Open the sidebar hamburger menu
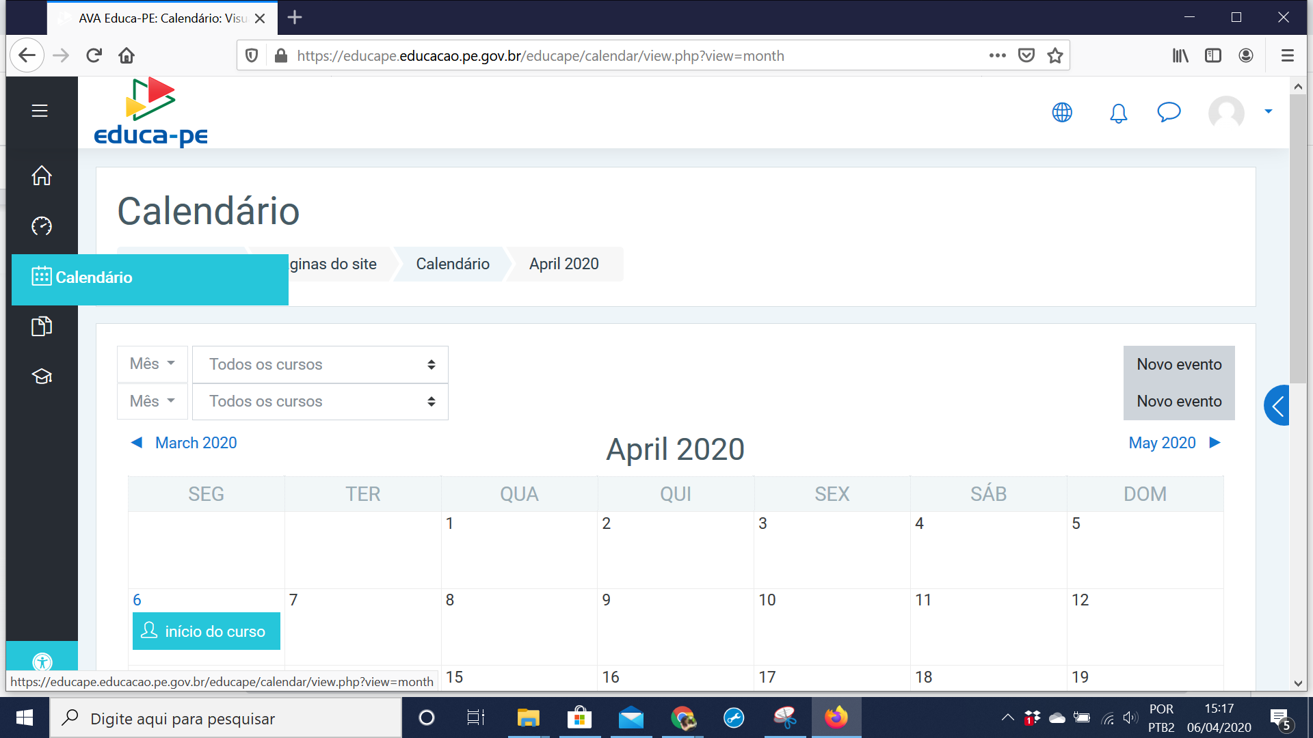 pos(40,111)
